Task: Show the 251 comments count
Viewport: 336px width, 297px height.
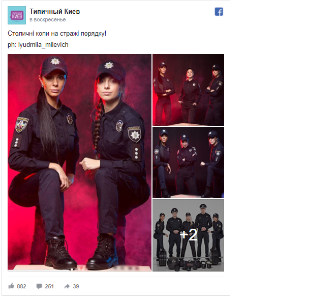Action: pyautogui.click(x=49, y=286)
